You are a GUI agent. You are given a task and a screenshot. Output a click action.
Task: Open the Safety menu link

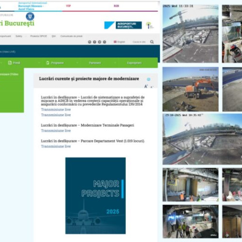19,36
